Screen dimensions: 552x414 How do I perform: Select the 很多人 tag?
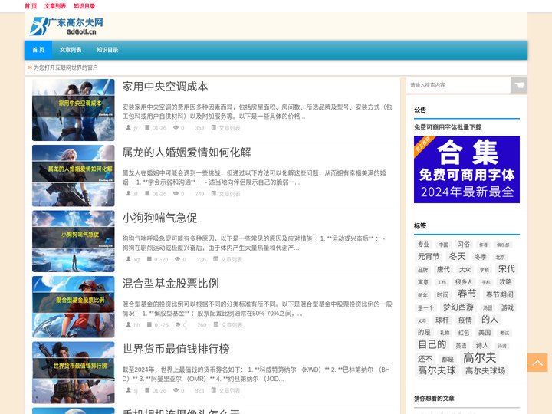(x=464, y=282)
